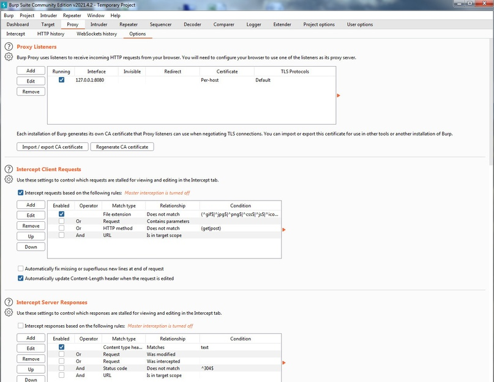This screenshot has width=494, height=382.
Task: Enable the HTTP method rule checkbox
Action: pos(61,228)
